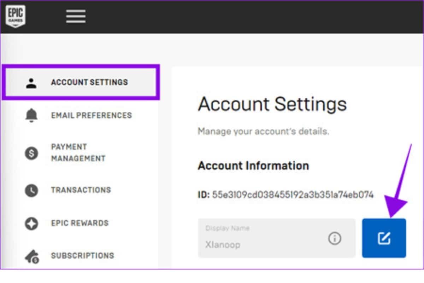Go to Email Preferences
The image size is (424, 283).
tap(91, 115)
